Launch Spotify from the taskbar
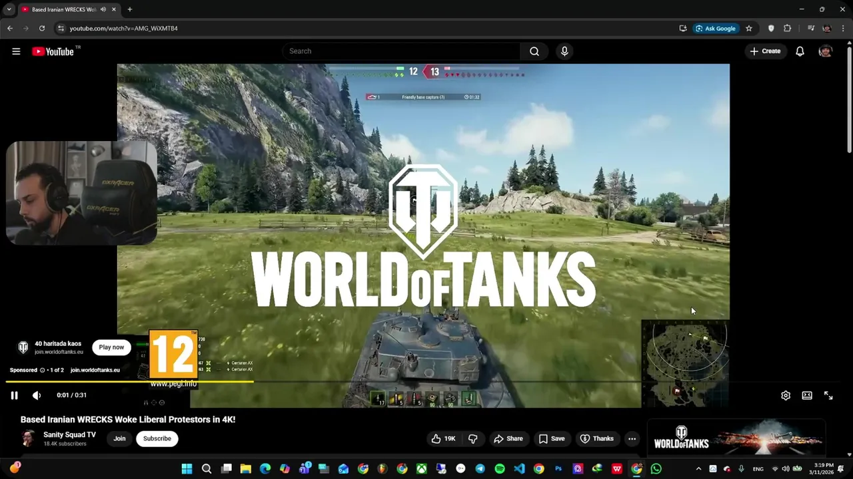The image size is (853, 479). [500, 469]
